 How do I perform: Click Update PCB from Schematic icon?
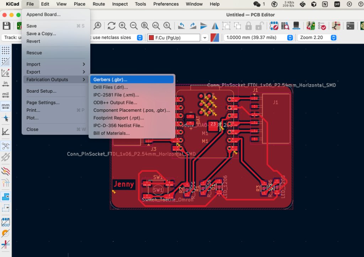(x=310, y=26)
